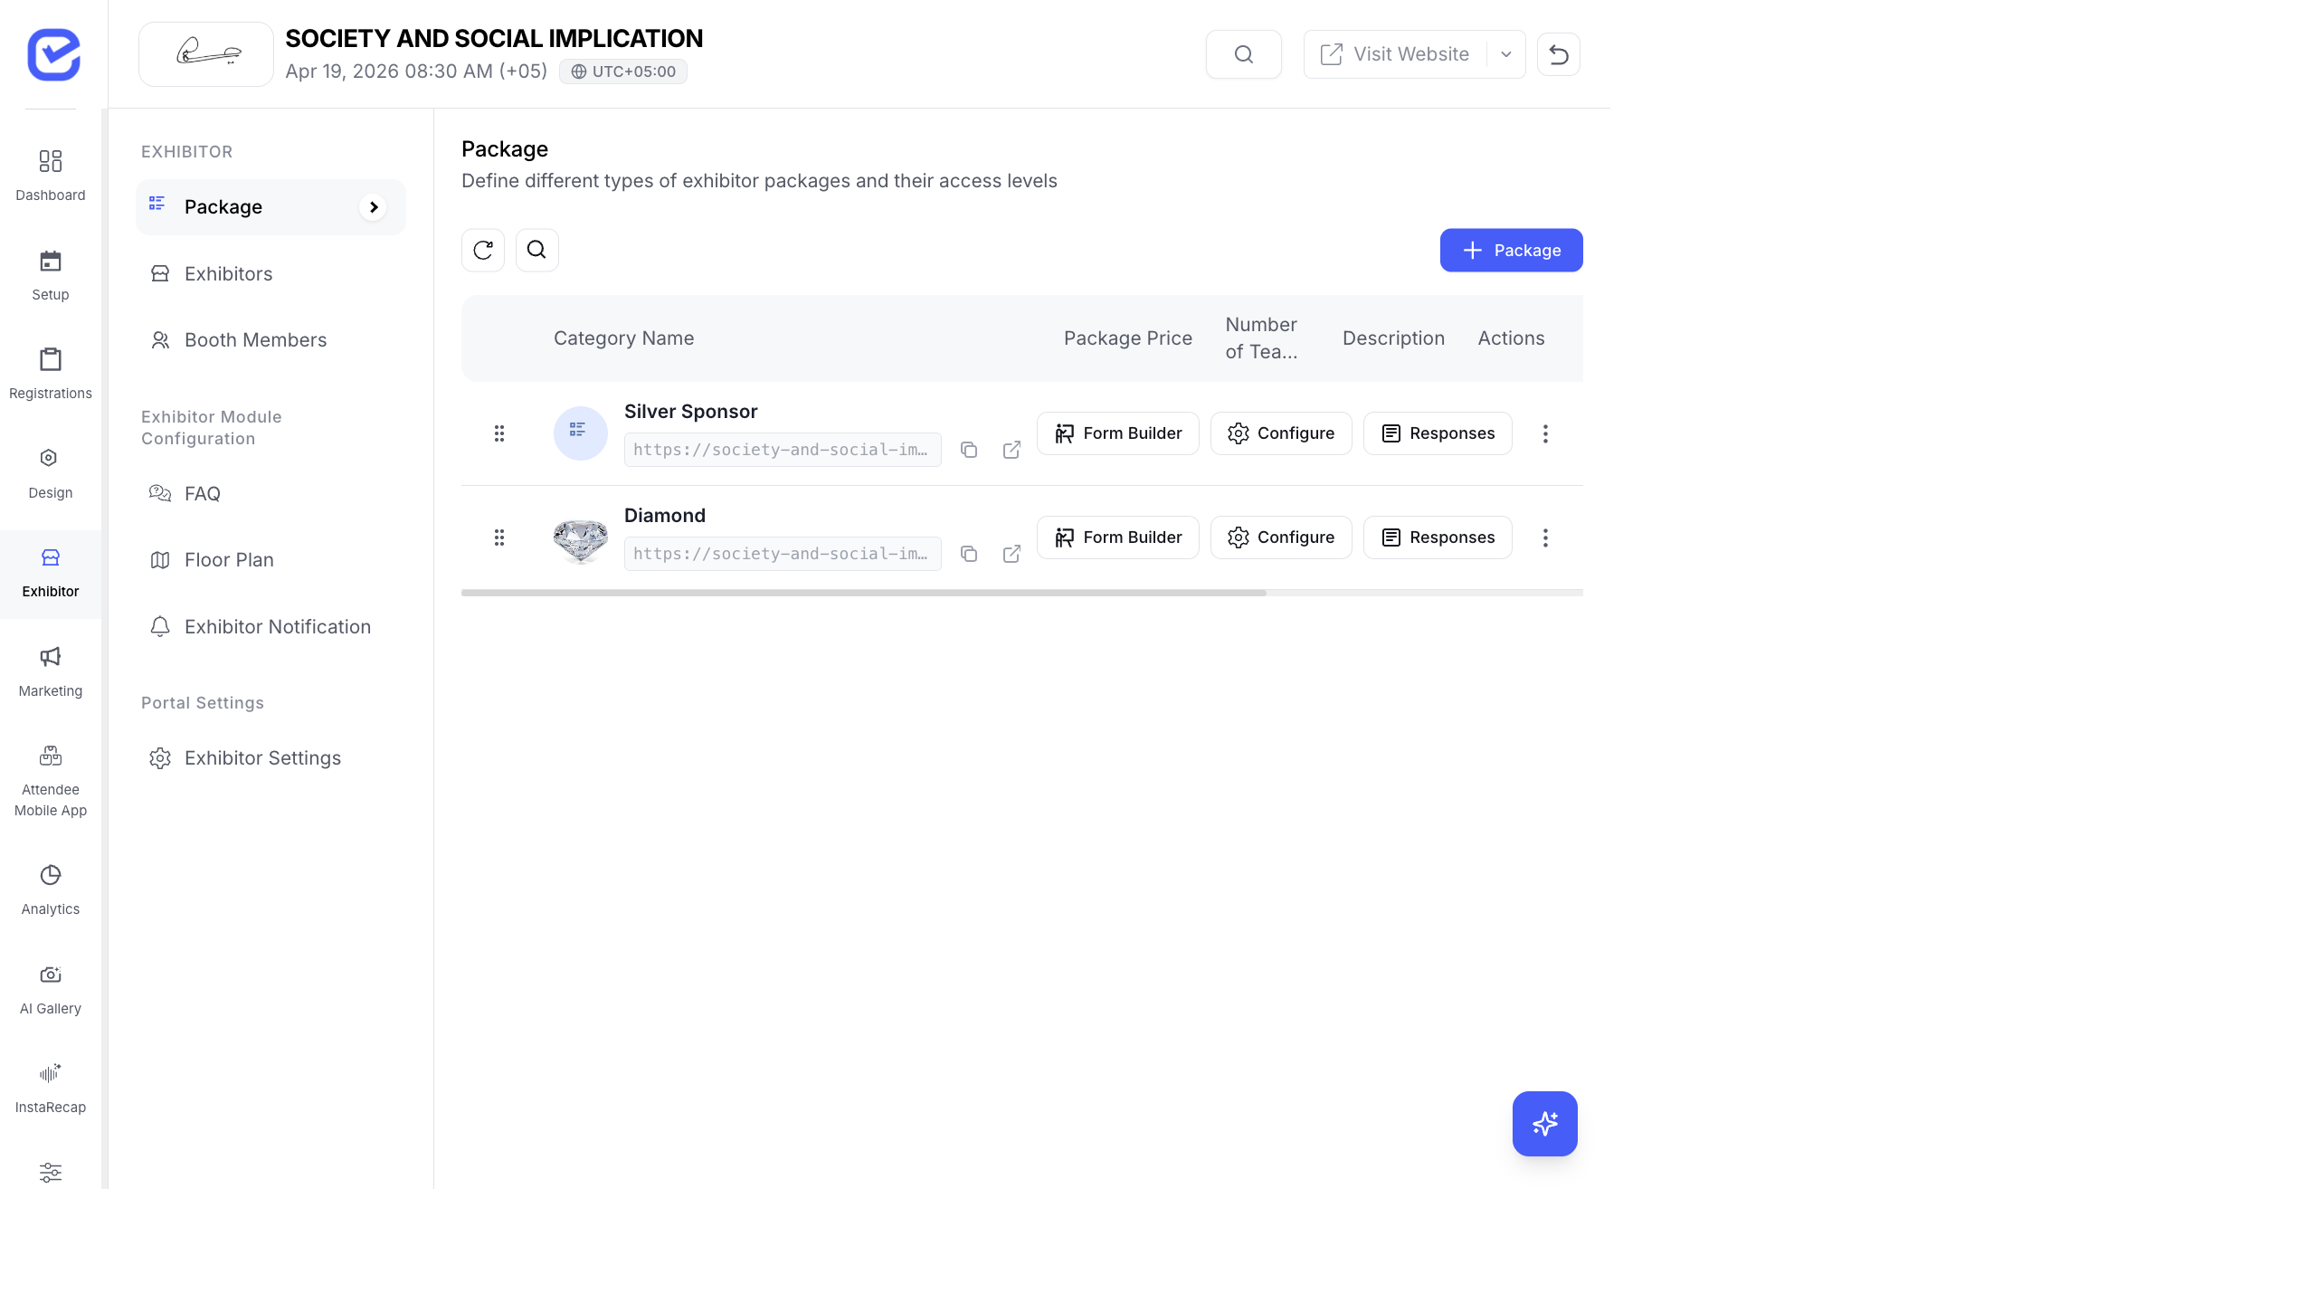Open Exhibitor Settings under Portal Settings
The image size is (2316, 1303).
tap(261, 758)
